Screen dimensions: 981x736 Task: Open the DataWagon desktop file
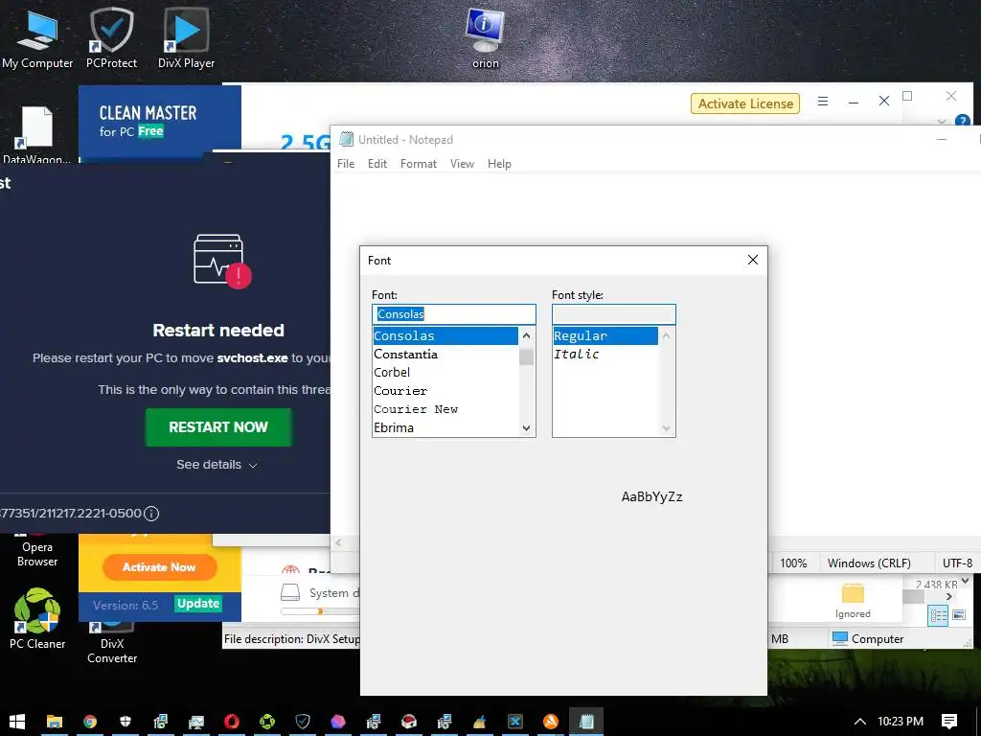pyautogui.click(x=37, y=134)
